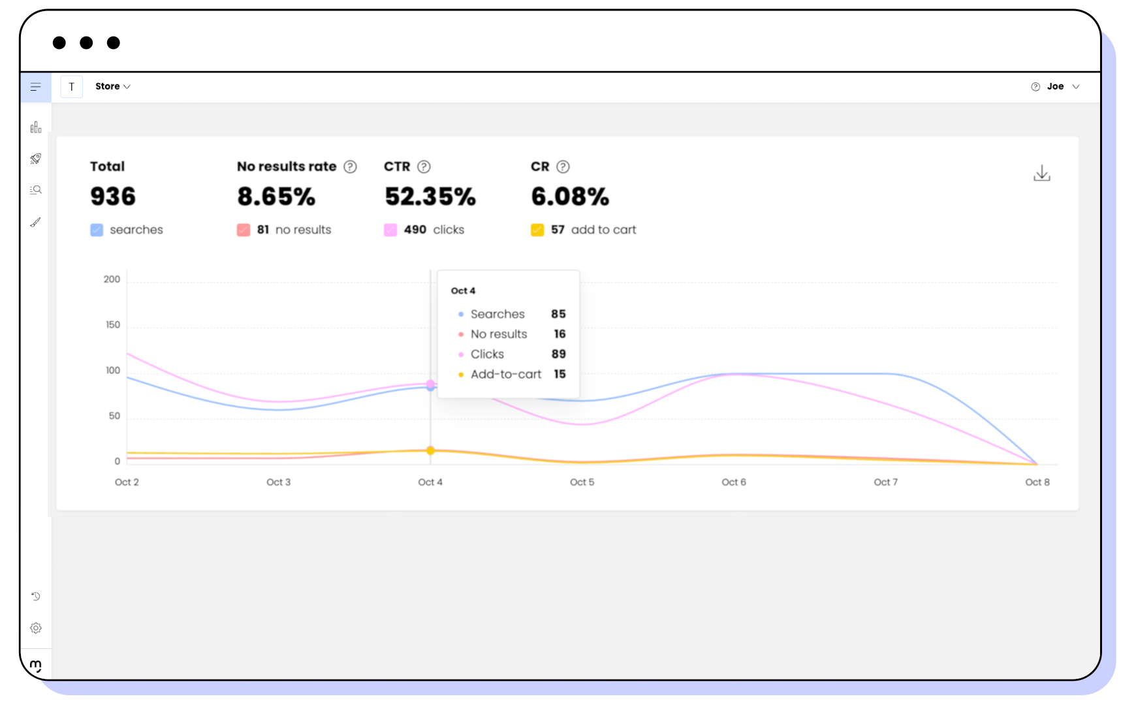Toggle the no results checkbox
1136x705 pixels.
click(x=244, y=230)
